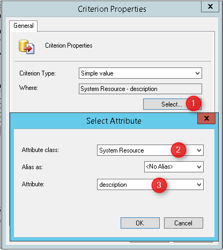Click the System Resource attribute class value
Image resolution: width=223 pixels, height=250 pixels.
(x=122, y=150)
